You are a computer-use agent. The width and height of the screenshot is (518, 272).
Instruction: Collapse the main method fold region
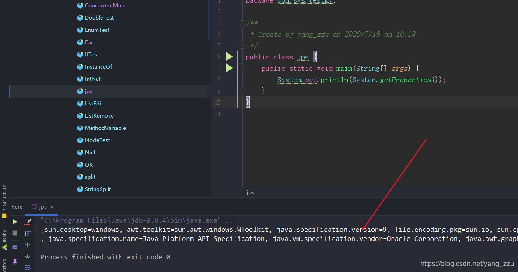(242, 68)
